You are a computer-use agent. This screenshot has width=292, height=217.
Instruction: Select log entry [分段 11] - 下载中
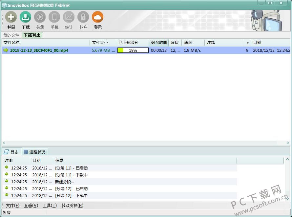(120, 175)
